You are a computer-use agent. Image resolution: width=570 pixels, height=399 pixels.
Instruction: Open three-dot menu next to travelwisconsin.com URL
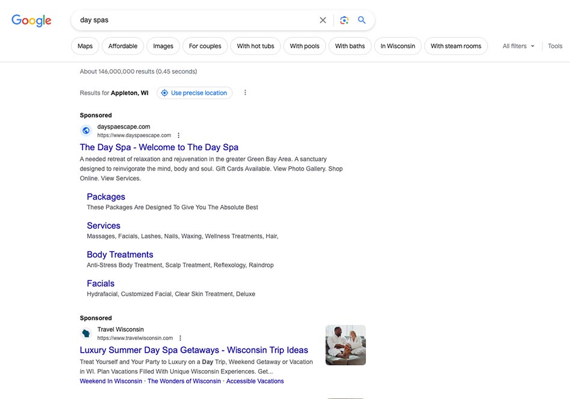tap(181, 338)
